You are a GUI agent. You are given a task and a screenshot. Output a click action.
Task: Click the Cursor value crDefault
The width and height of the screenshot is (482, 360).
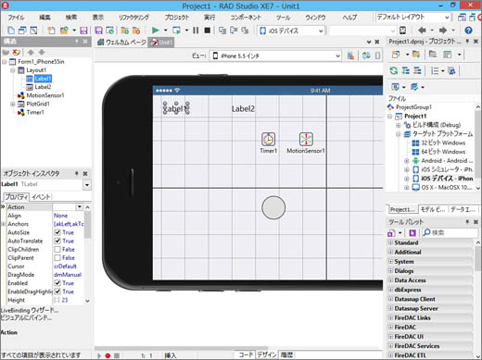pos(65,266)
